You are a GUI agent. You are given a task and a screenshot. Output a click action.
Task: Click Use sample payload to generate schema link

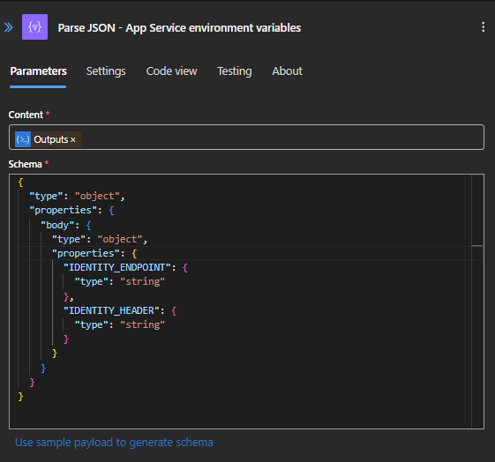coord(114,443)
